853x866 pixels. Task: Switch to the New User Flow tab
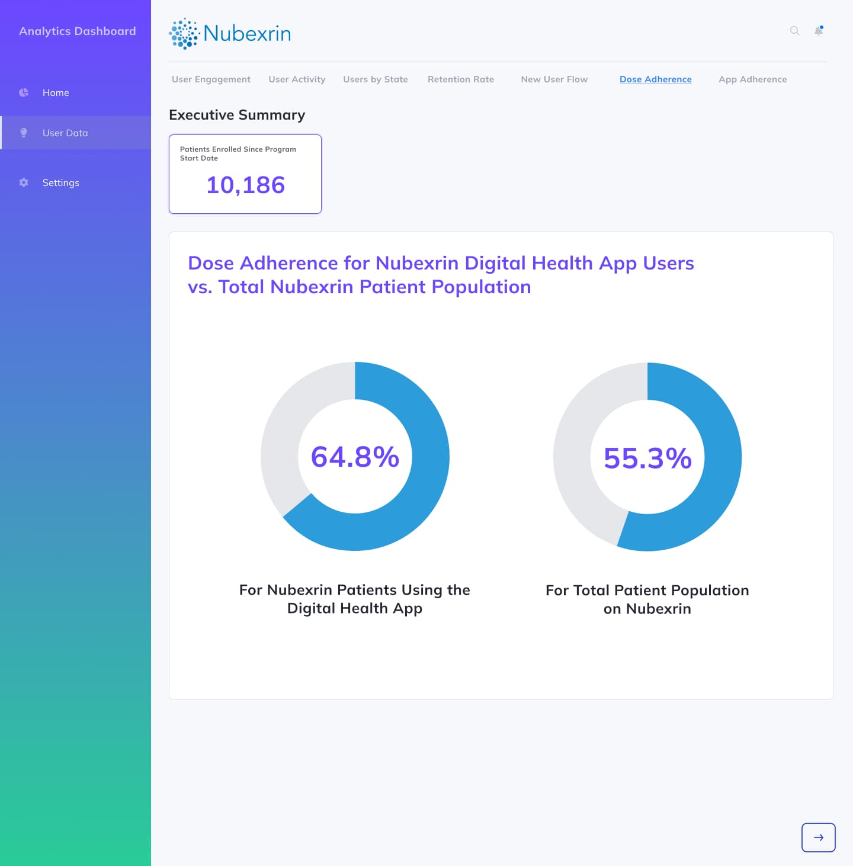click(554, 79)
